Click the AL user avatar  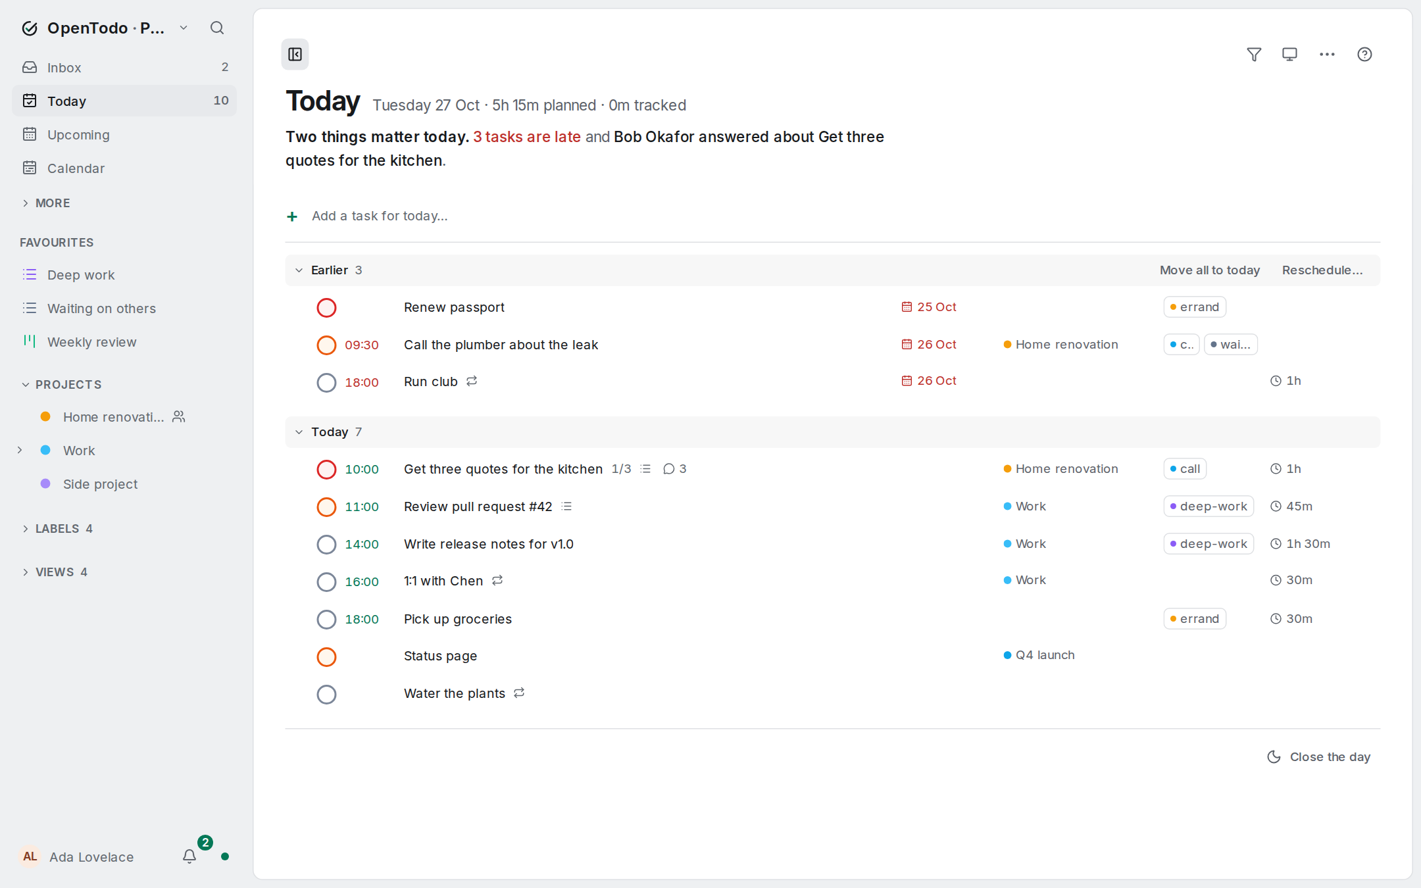click(x=30, y=856)
